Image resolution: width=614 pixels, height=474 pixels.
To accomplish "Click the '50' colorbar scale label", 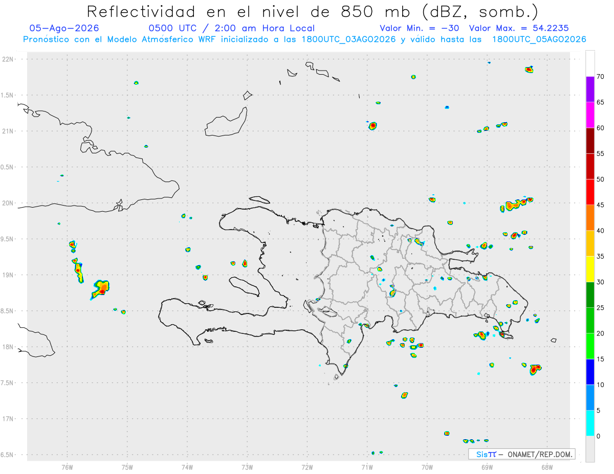I will coord(600,179).
